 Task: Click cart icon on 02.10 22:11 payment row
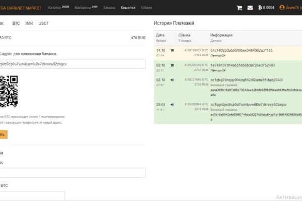point(172,65)
